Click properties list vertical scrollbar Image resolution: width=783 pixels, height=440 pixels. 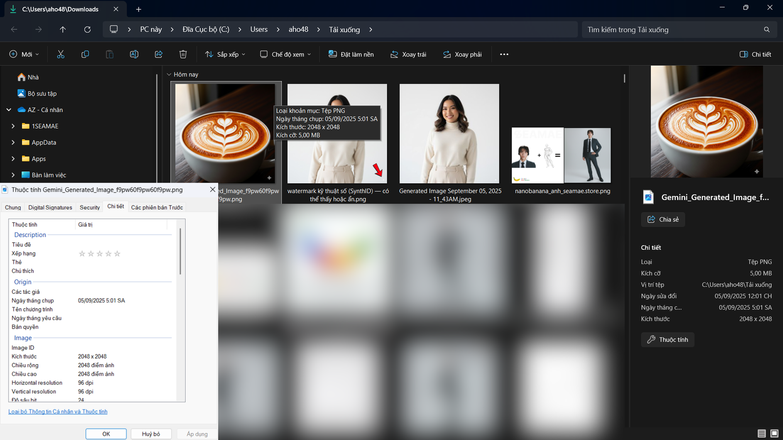(180, 251)
